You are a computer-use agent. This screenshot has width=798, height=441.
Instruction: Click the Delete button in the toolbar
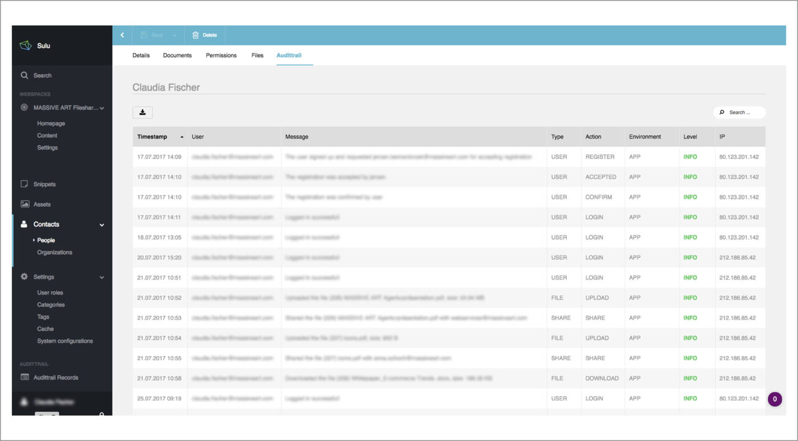tap(205, 34)
